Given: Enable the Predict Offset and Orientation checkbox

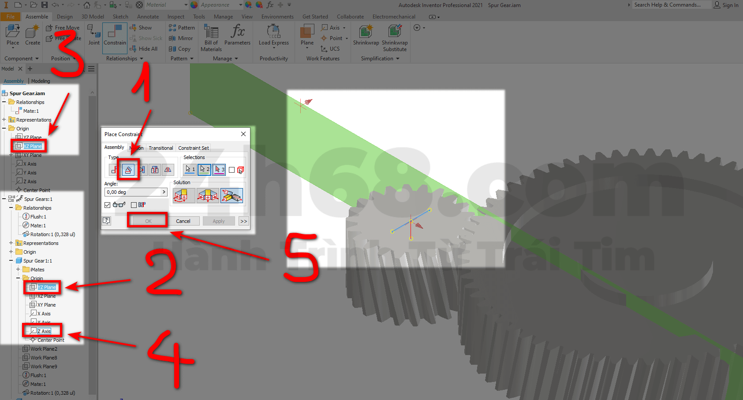Looking at the screenshot, I should pyautogui.click(x=134, y=205).
